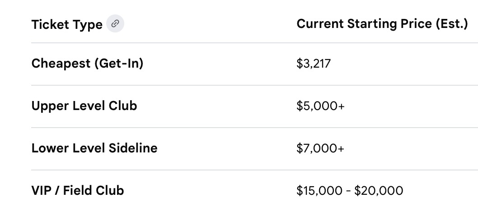Viewport: 478px width, 216px height.
Task: Click the "(Get-In)" text
Action: (x=119, y=64)
